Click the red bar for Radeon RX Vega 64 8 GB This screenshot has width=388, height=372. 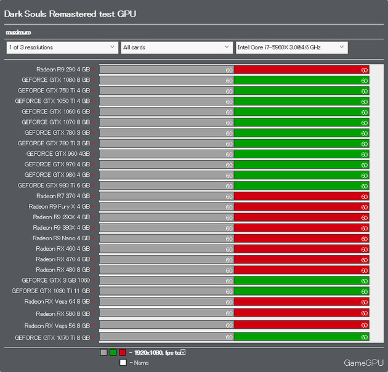(302, 302)
